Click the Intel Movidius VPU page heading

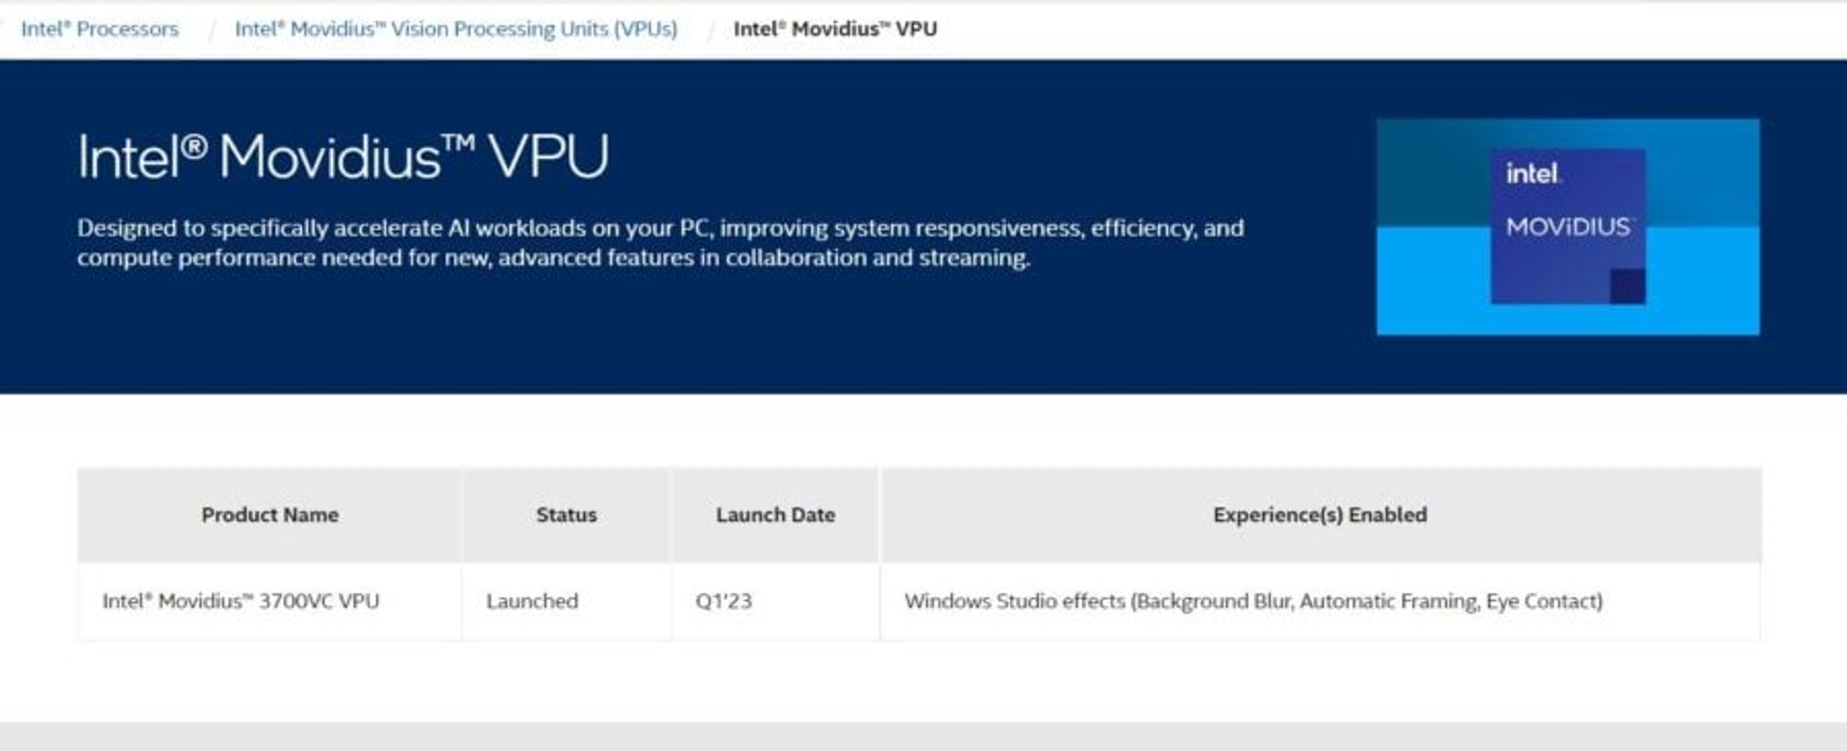click(x=343, y=157)
